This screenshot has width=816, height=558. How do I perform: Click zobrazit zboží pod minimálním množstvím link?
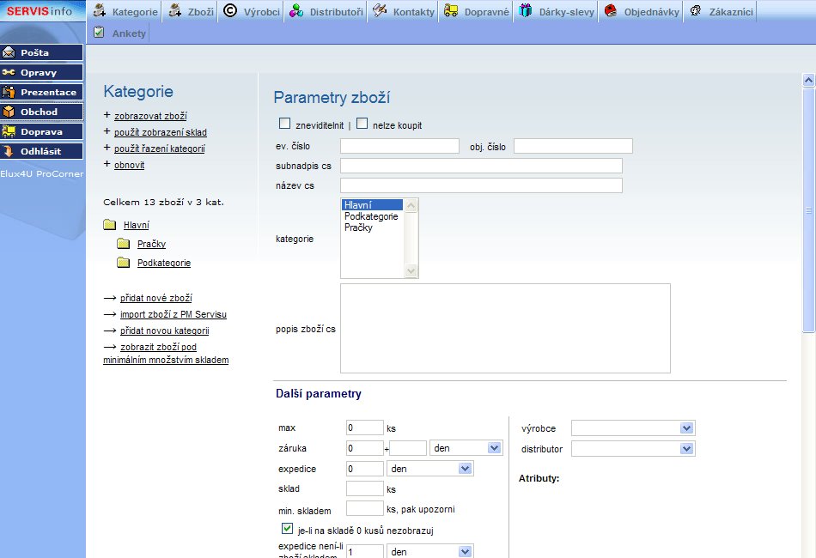coord(166,353)
